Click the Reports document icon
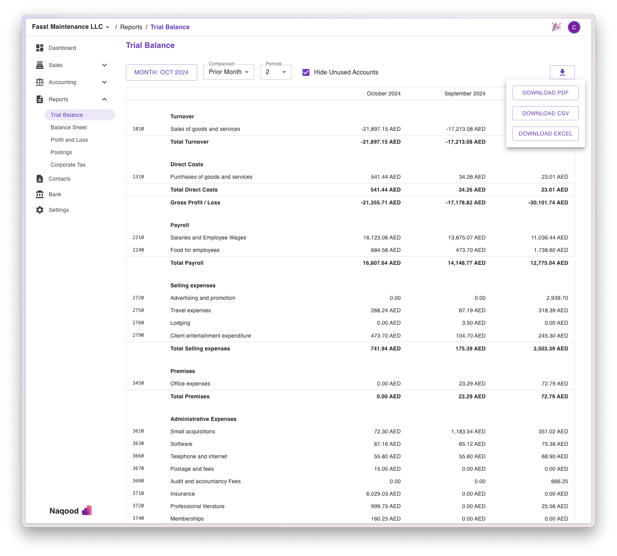 (x=40, y=99)
